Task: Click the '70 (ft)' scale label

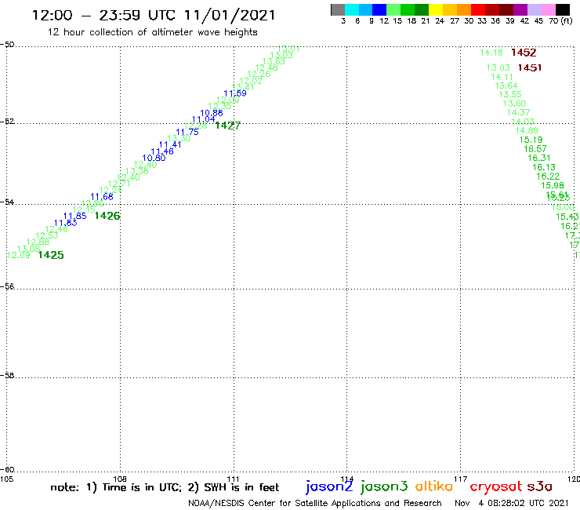Action: click(x=560, y=21)
